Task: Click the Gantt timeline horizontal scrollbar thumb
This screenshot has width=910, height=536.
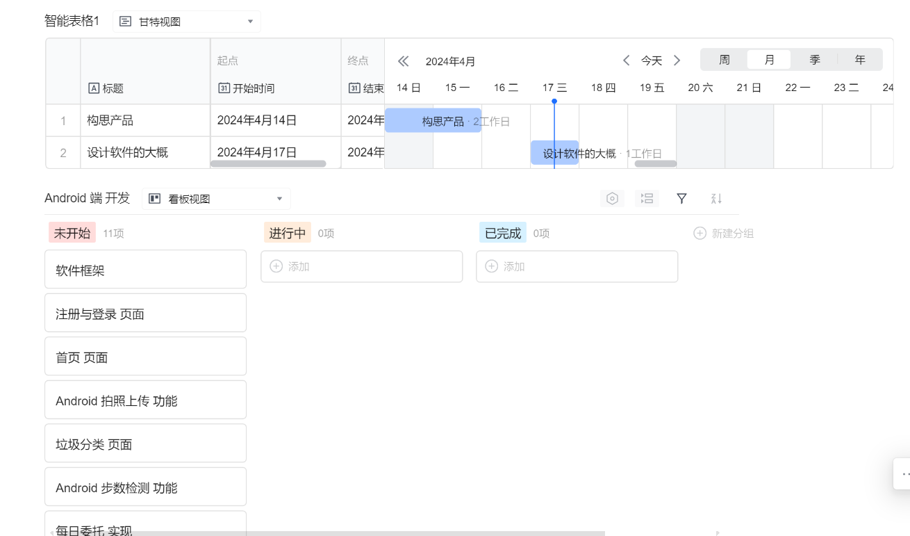Action: (656, 164)
